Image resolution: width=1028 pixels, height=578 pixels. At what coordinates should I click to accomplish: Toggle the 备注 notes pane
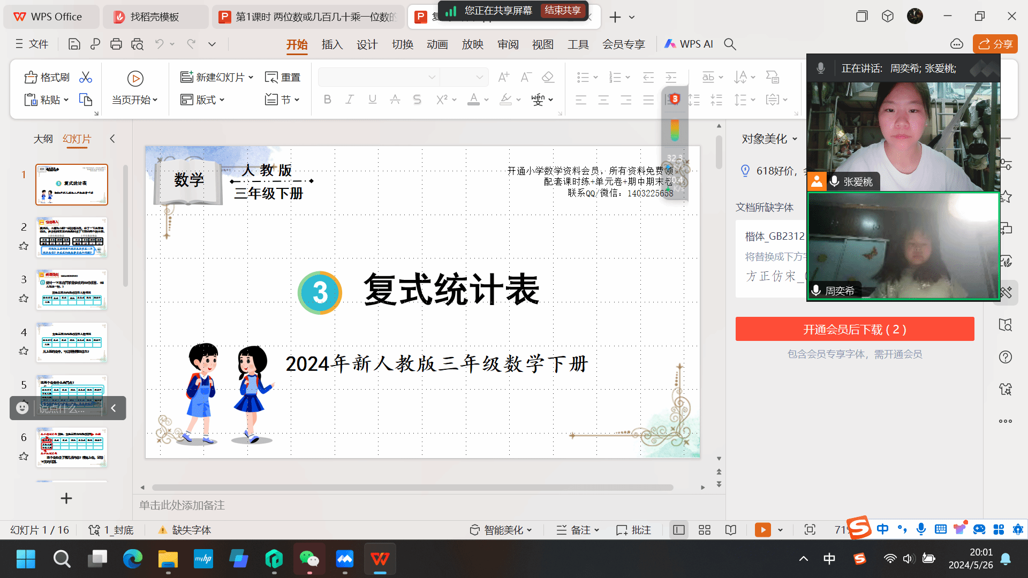(578, 530)
